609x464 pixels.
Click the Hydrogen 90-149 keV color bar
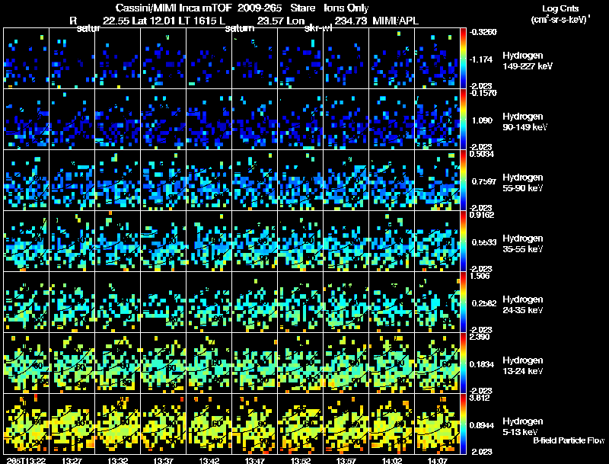[x=463, y=120]
